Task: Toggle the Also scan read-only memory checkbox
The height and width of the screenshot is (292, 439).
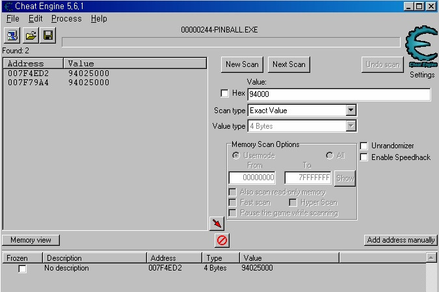Action: pos(233,192)
